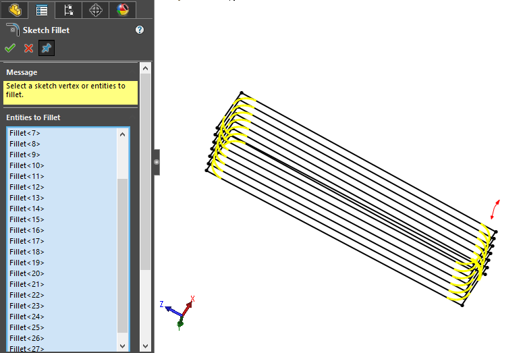
Task: Toggle the keep visible pushpin
Action: click(x=47, y=48)
